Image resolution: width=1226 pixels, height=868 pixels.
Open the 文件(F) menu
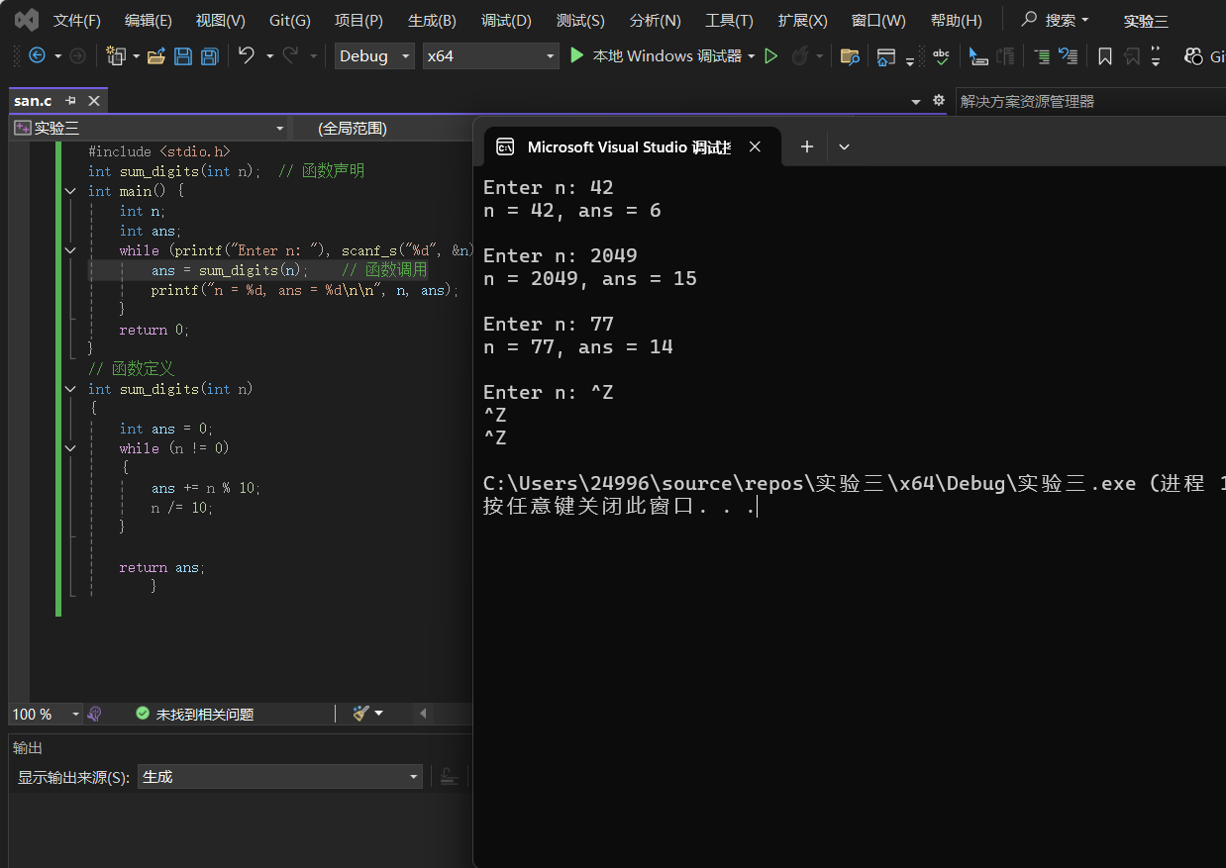pos(76,20)
